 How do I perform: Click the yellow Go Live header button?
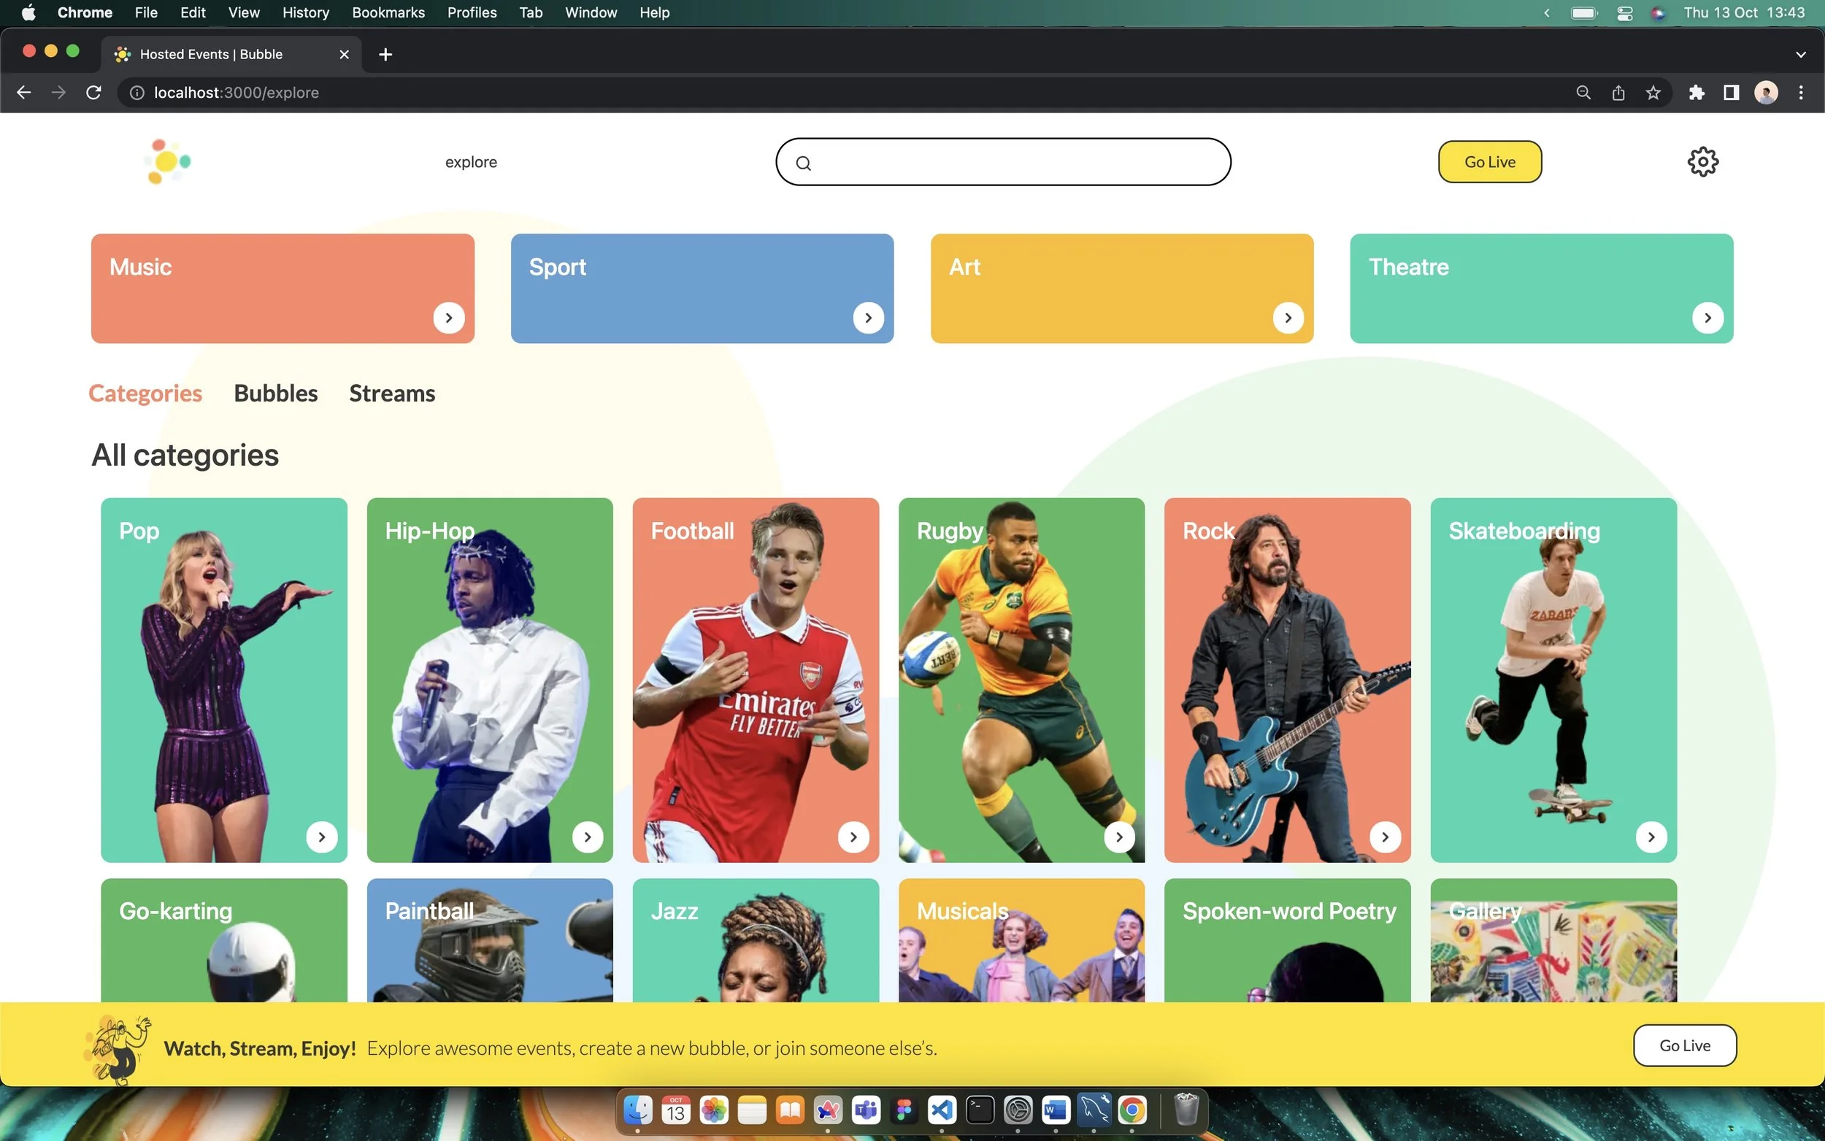[1489, 161]
